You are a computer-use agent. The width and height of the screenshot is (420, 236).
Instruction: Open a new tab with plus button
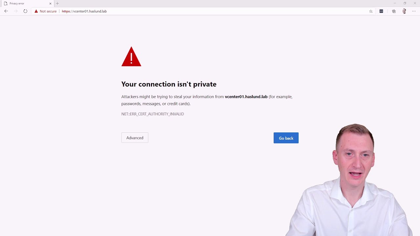click(x=57, y=3)
